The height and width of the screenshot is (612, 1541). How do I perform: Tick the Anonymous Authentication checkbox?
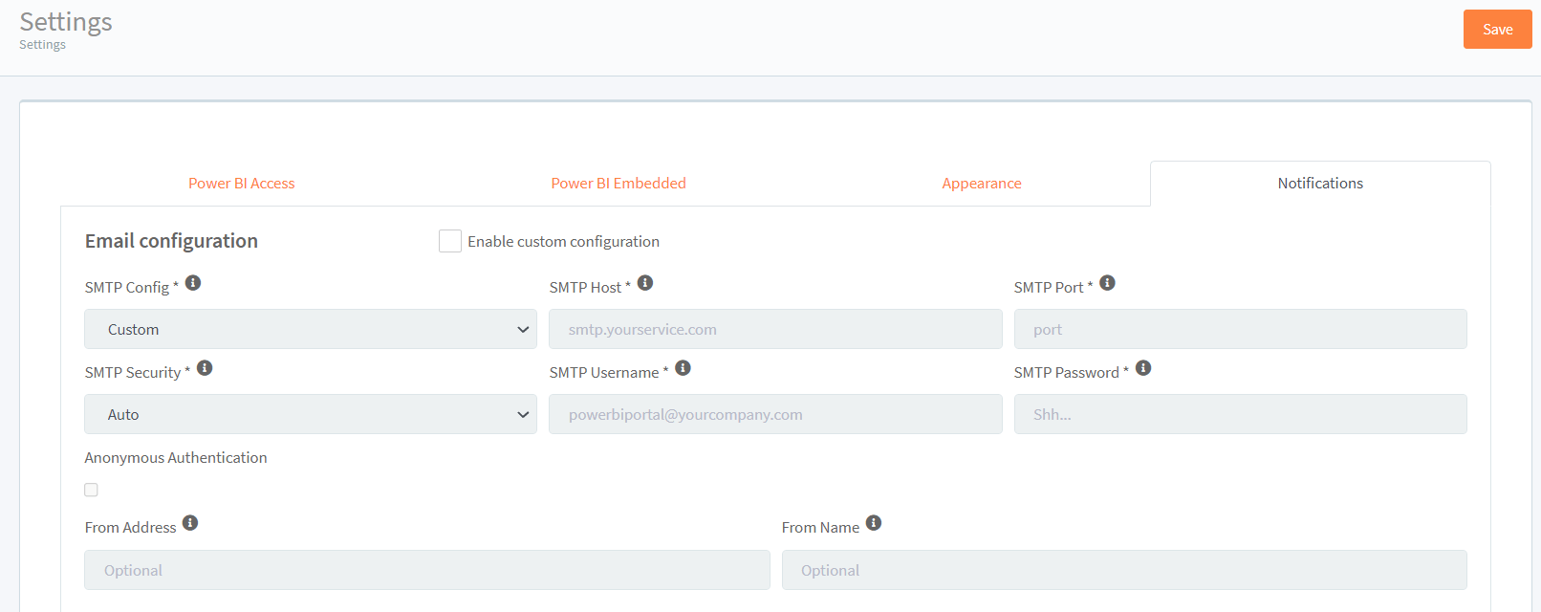[91, 490]
